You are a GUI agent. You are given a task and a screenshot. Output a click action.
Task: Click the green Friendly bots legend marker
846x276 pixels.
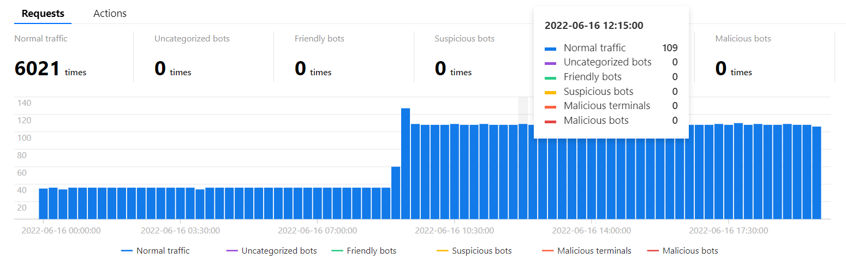(x=337, y=251)
